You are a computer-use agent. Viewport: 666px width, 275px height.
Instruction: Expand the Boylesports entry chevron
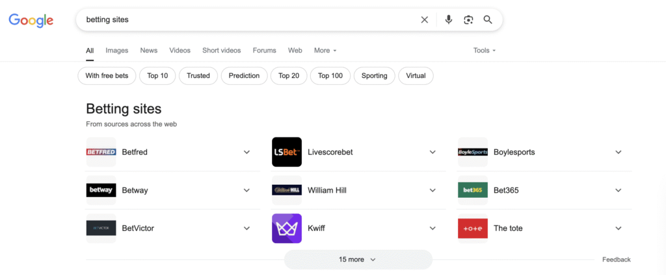coord(619,152)
